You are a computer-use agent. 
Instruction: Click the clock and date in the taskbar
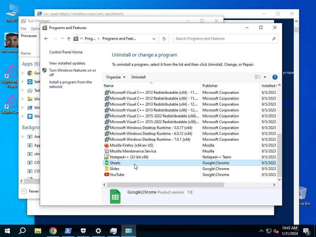click(x=289, y=231)
